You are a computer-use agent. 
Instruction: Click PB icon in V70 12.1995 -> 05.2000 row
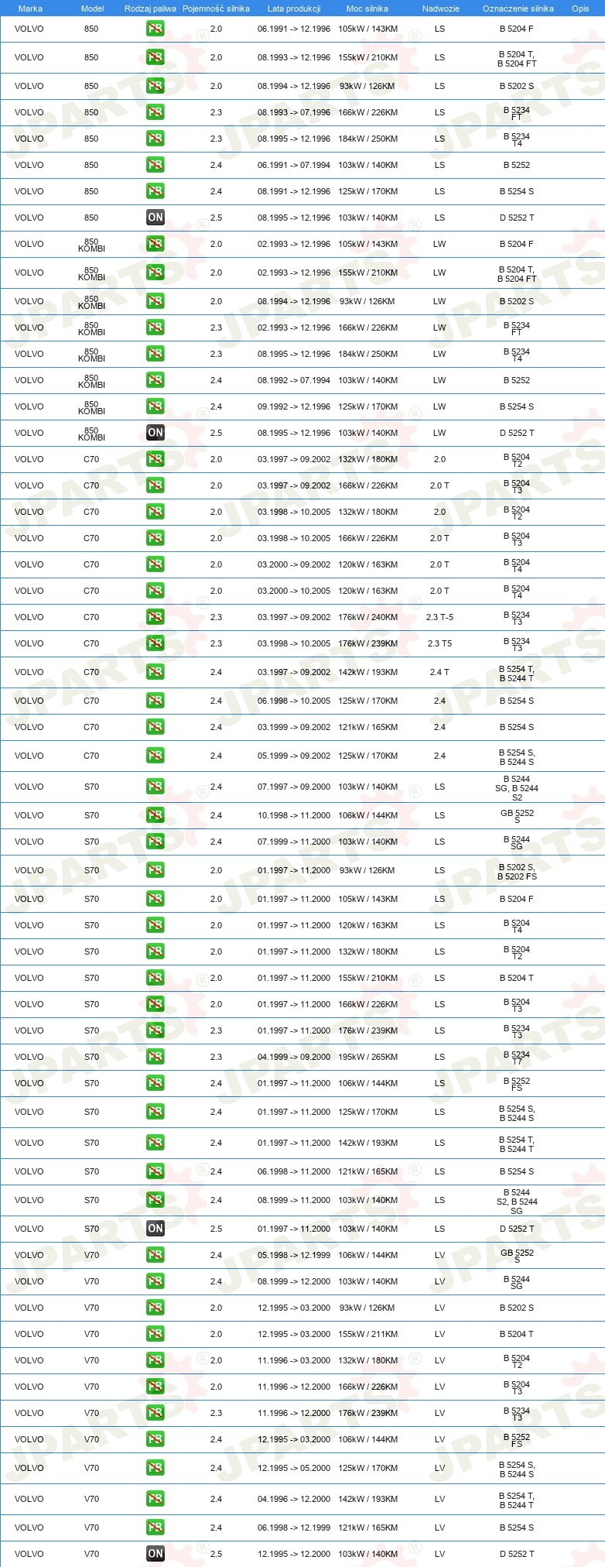click(156, 1468)
